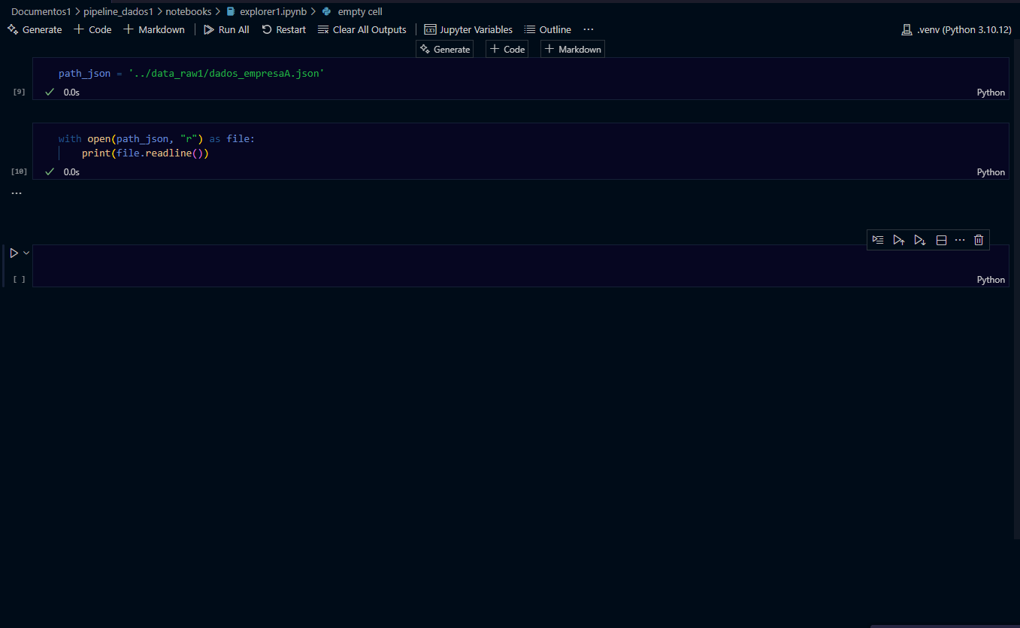Change the Python language mode of the path_json cell
Viewport: 1020px width, 628px height.
pyautogui.click(x=991, y=93)
